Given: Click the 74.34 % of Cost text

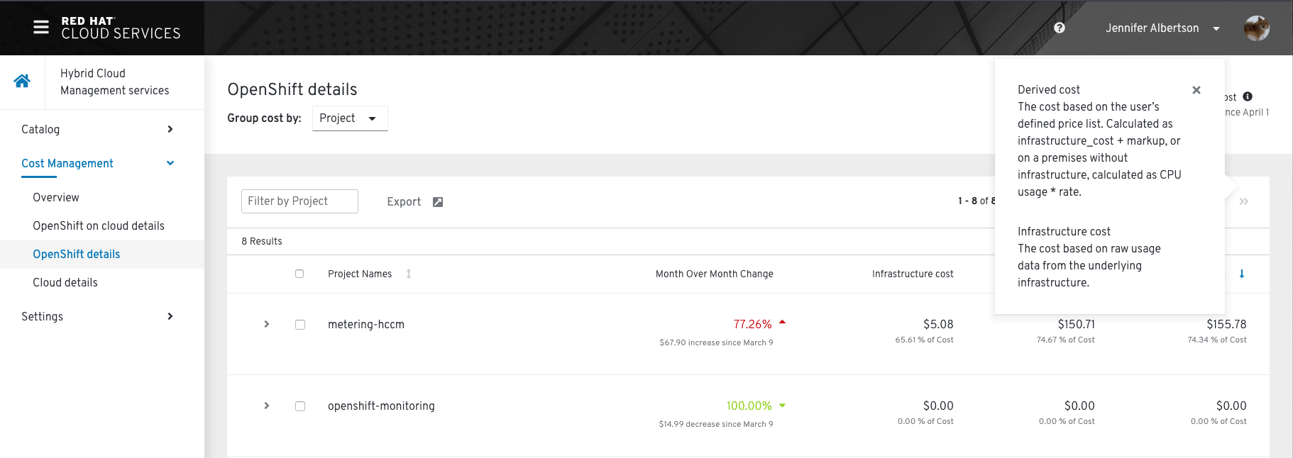Looking at the screenshot, I should pyautogui.click(x=1217, y=340).
